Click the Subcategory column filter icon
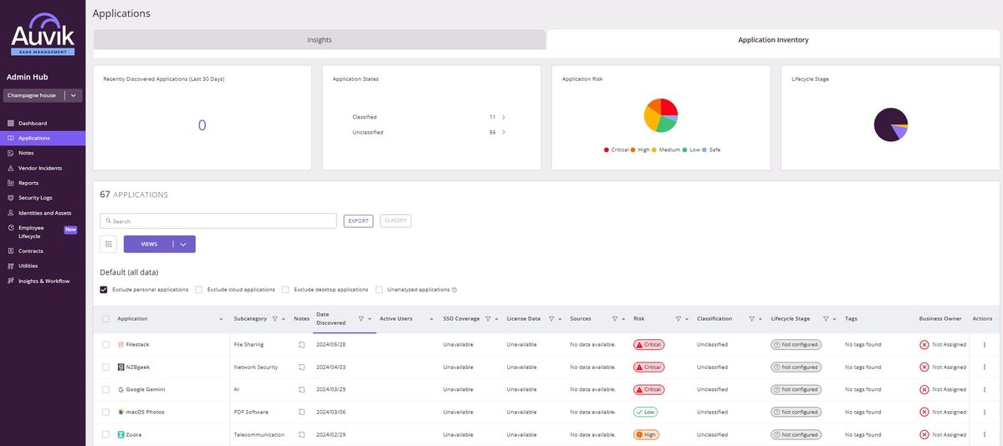This screenshot has width=1003, height=446. tap(275, 319)
